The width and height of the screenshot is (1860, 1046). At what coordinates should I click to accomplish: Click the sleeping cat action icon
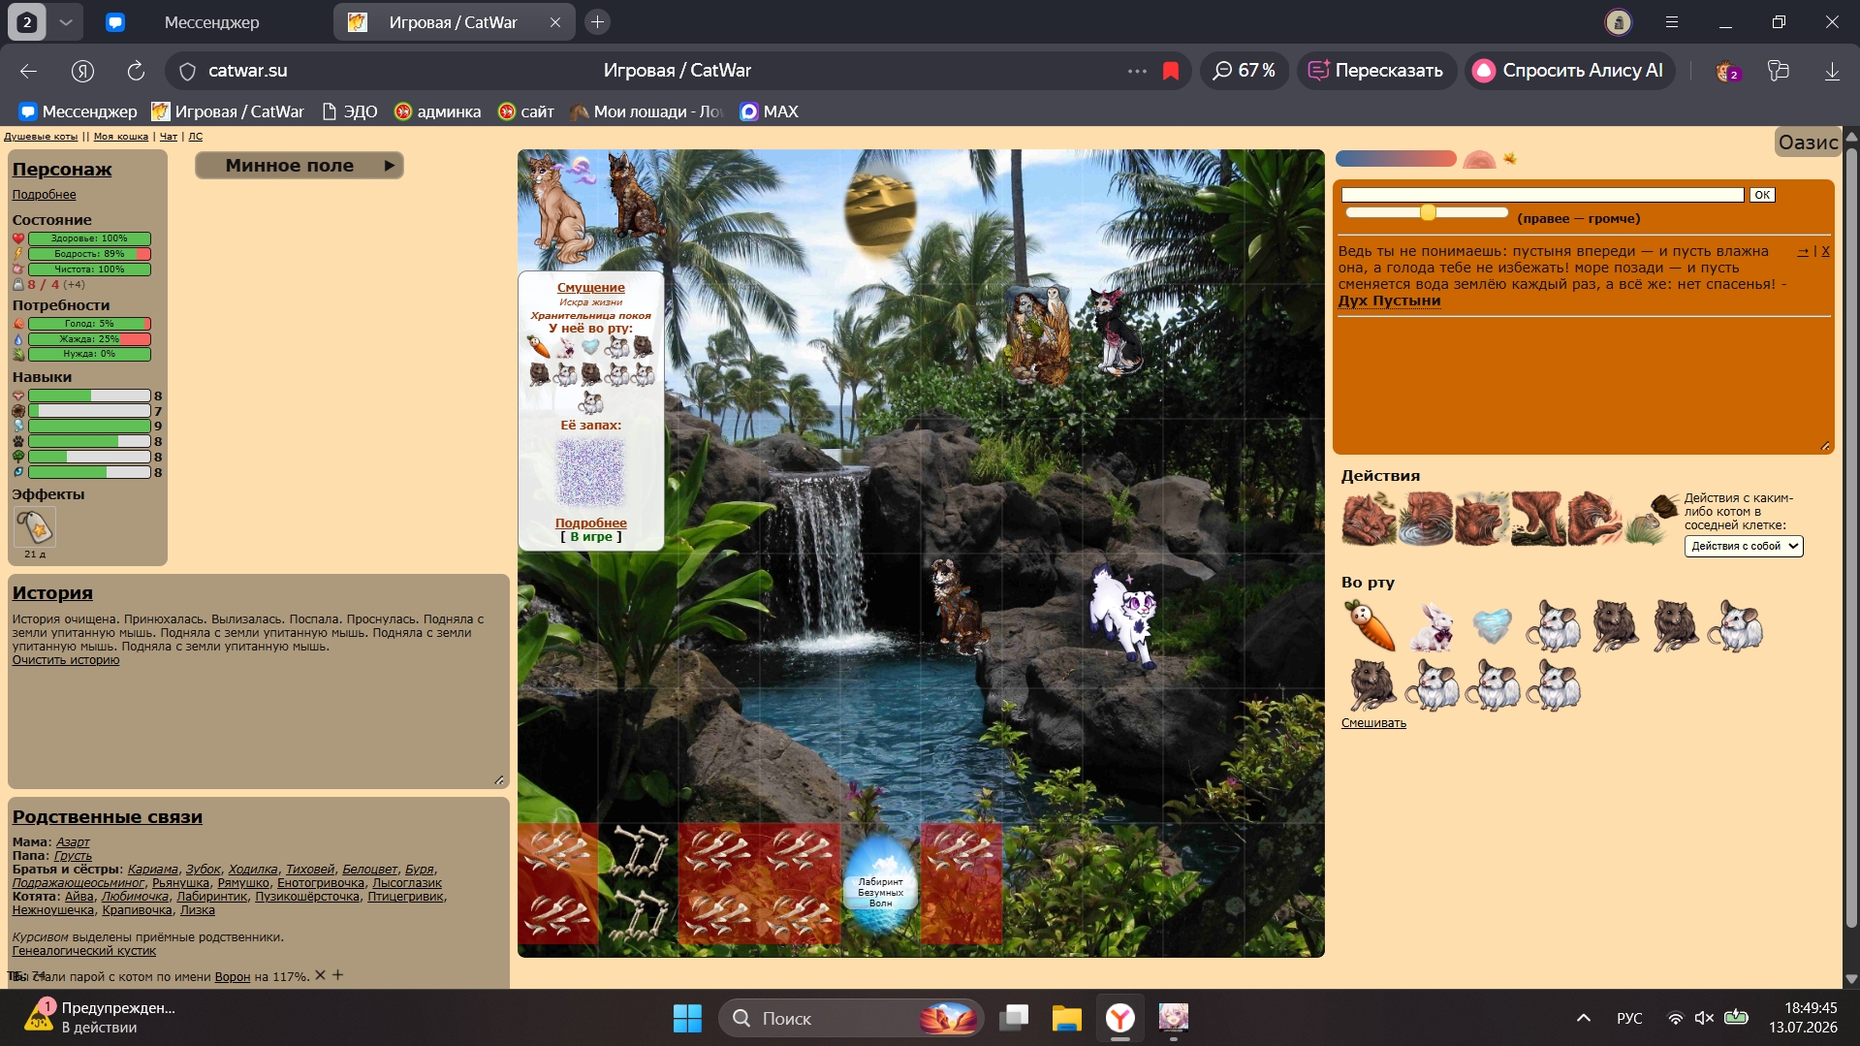pos(1369,519)
